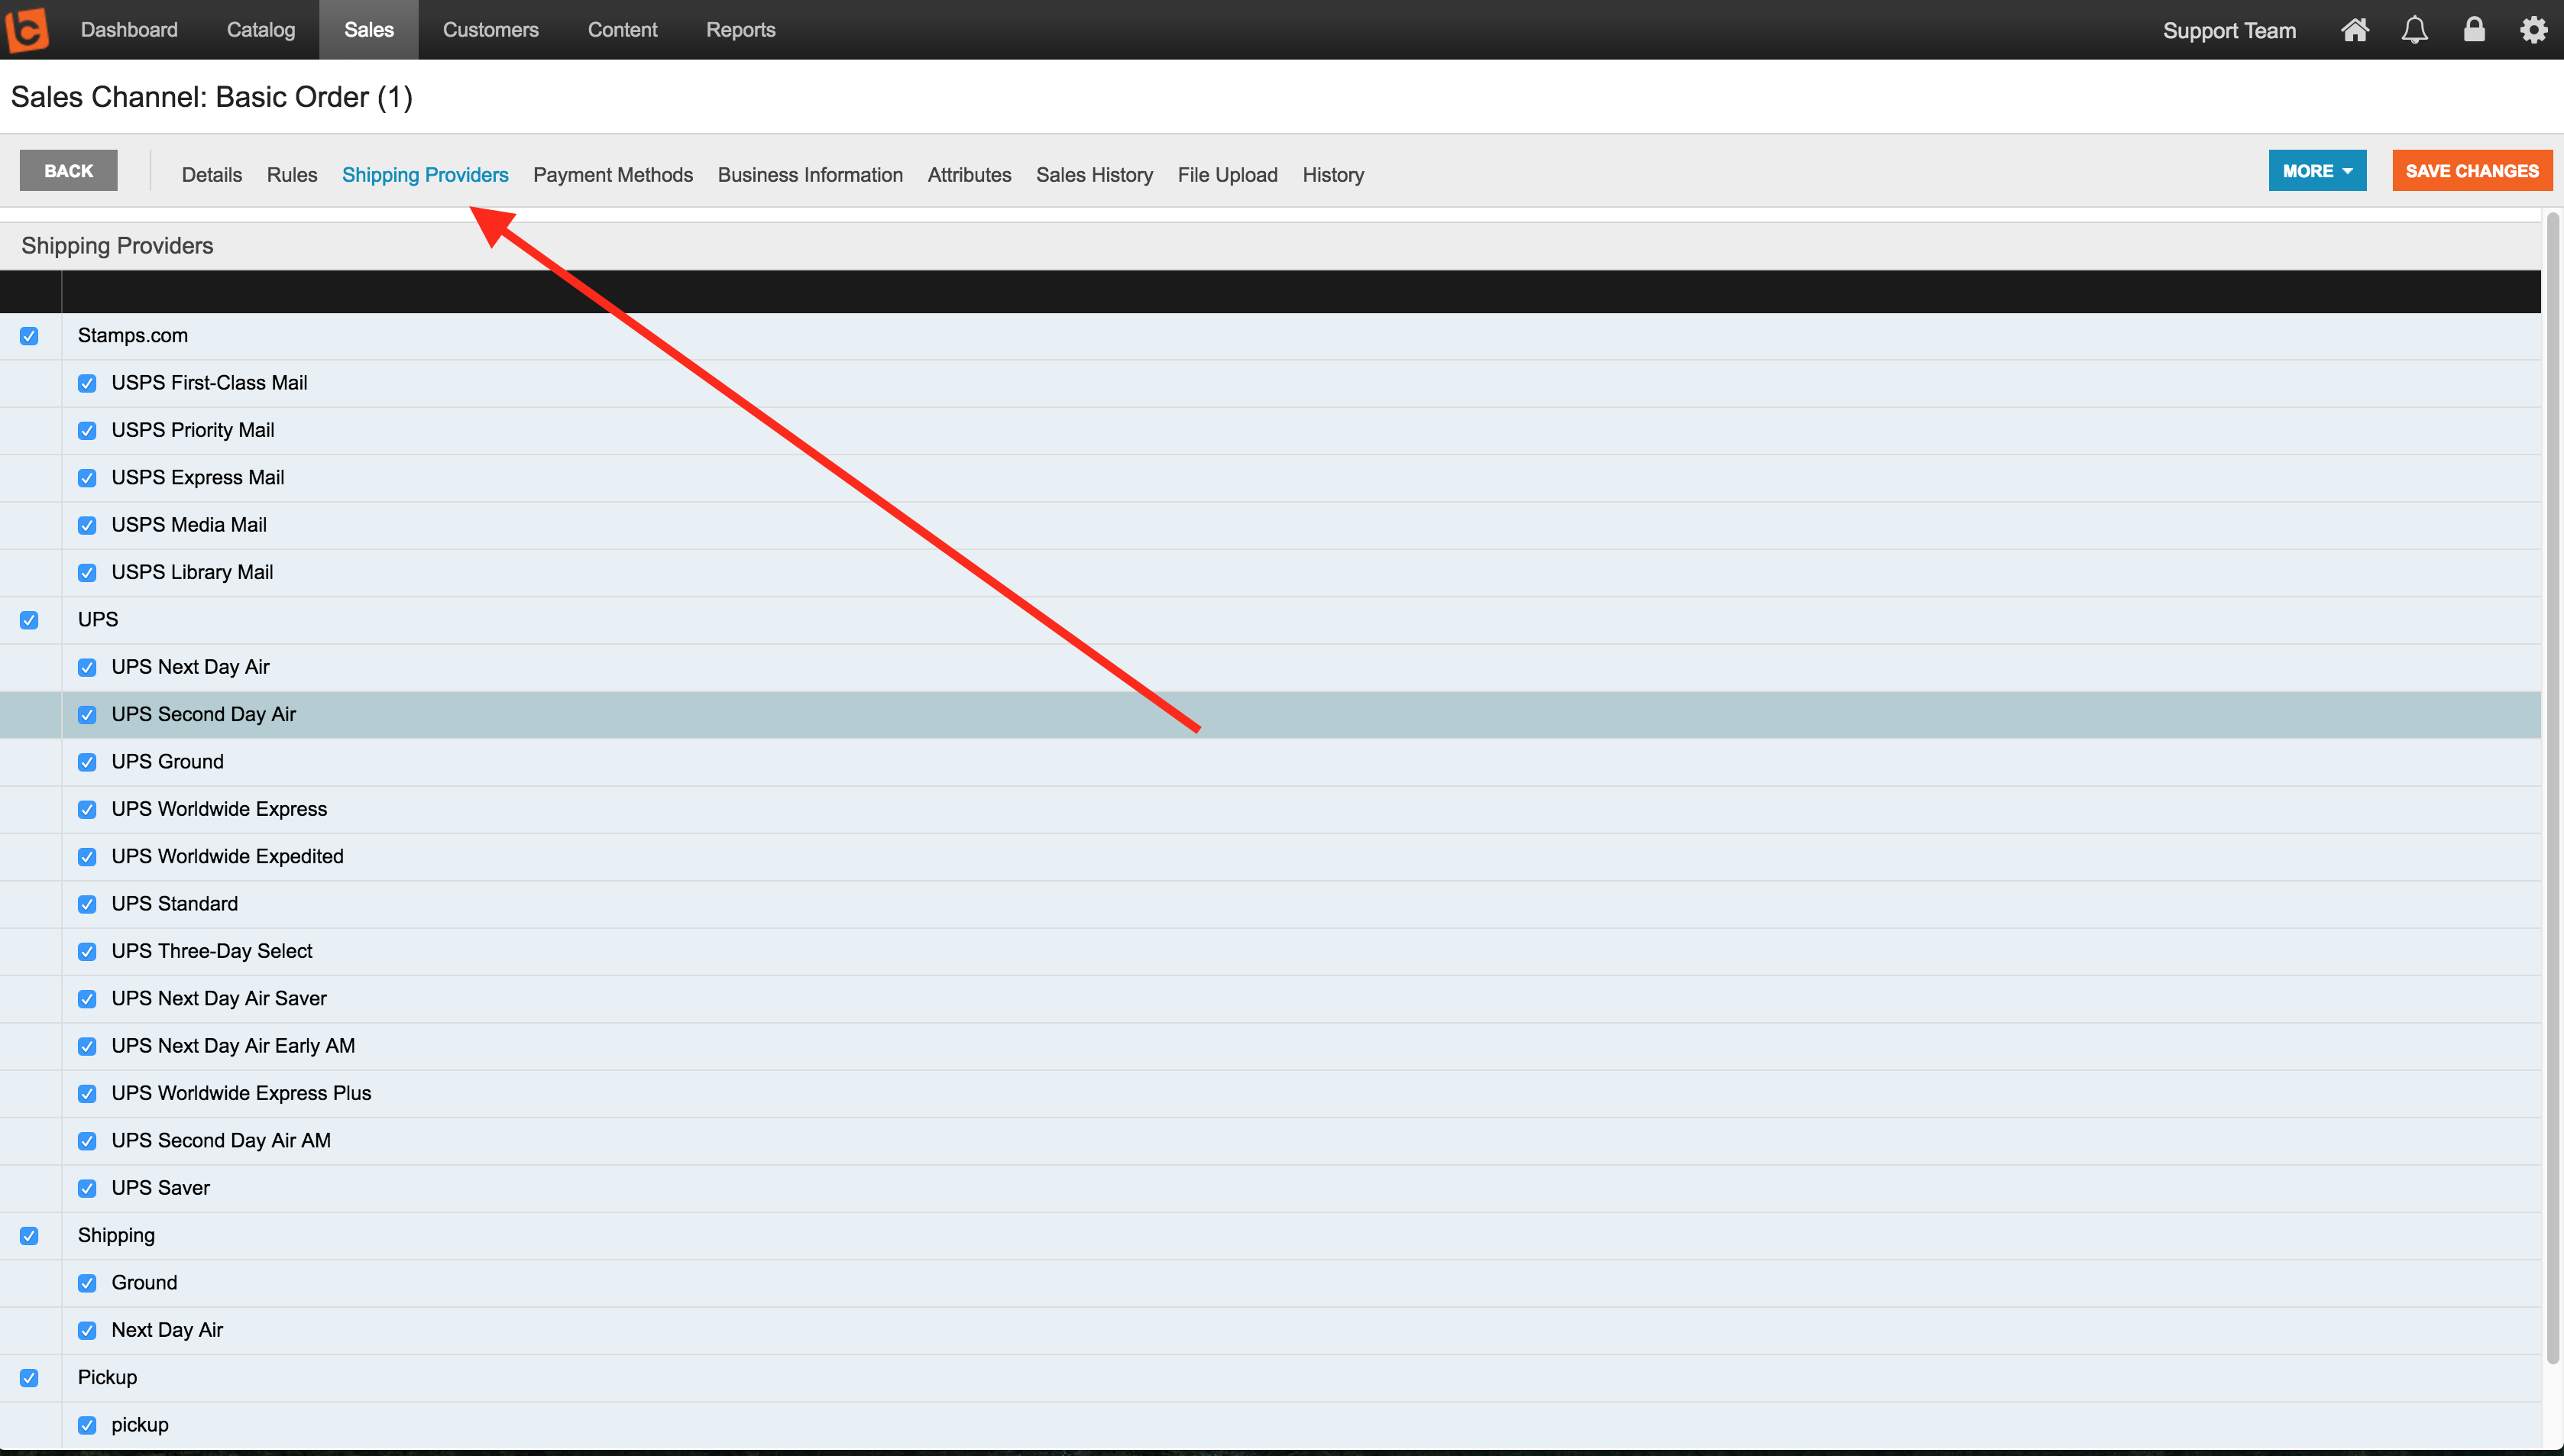
Task: Uncheck the Pickup provider checkbox
Action: tap(29, 1378)
